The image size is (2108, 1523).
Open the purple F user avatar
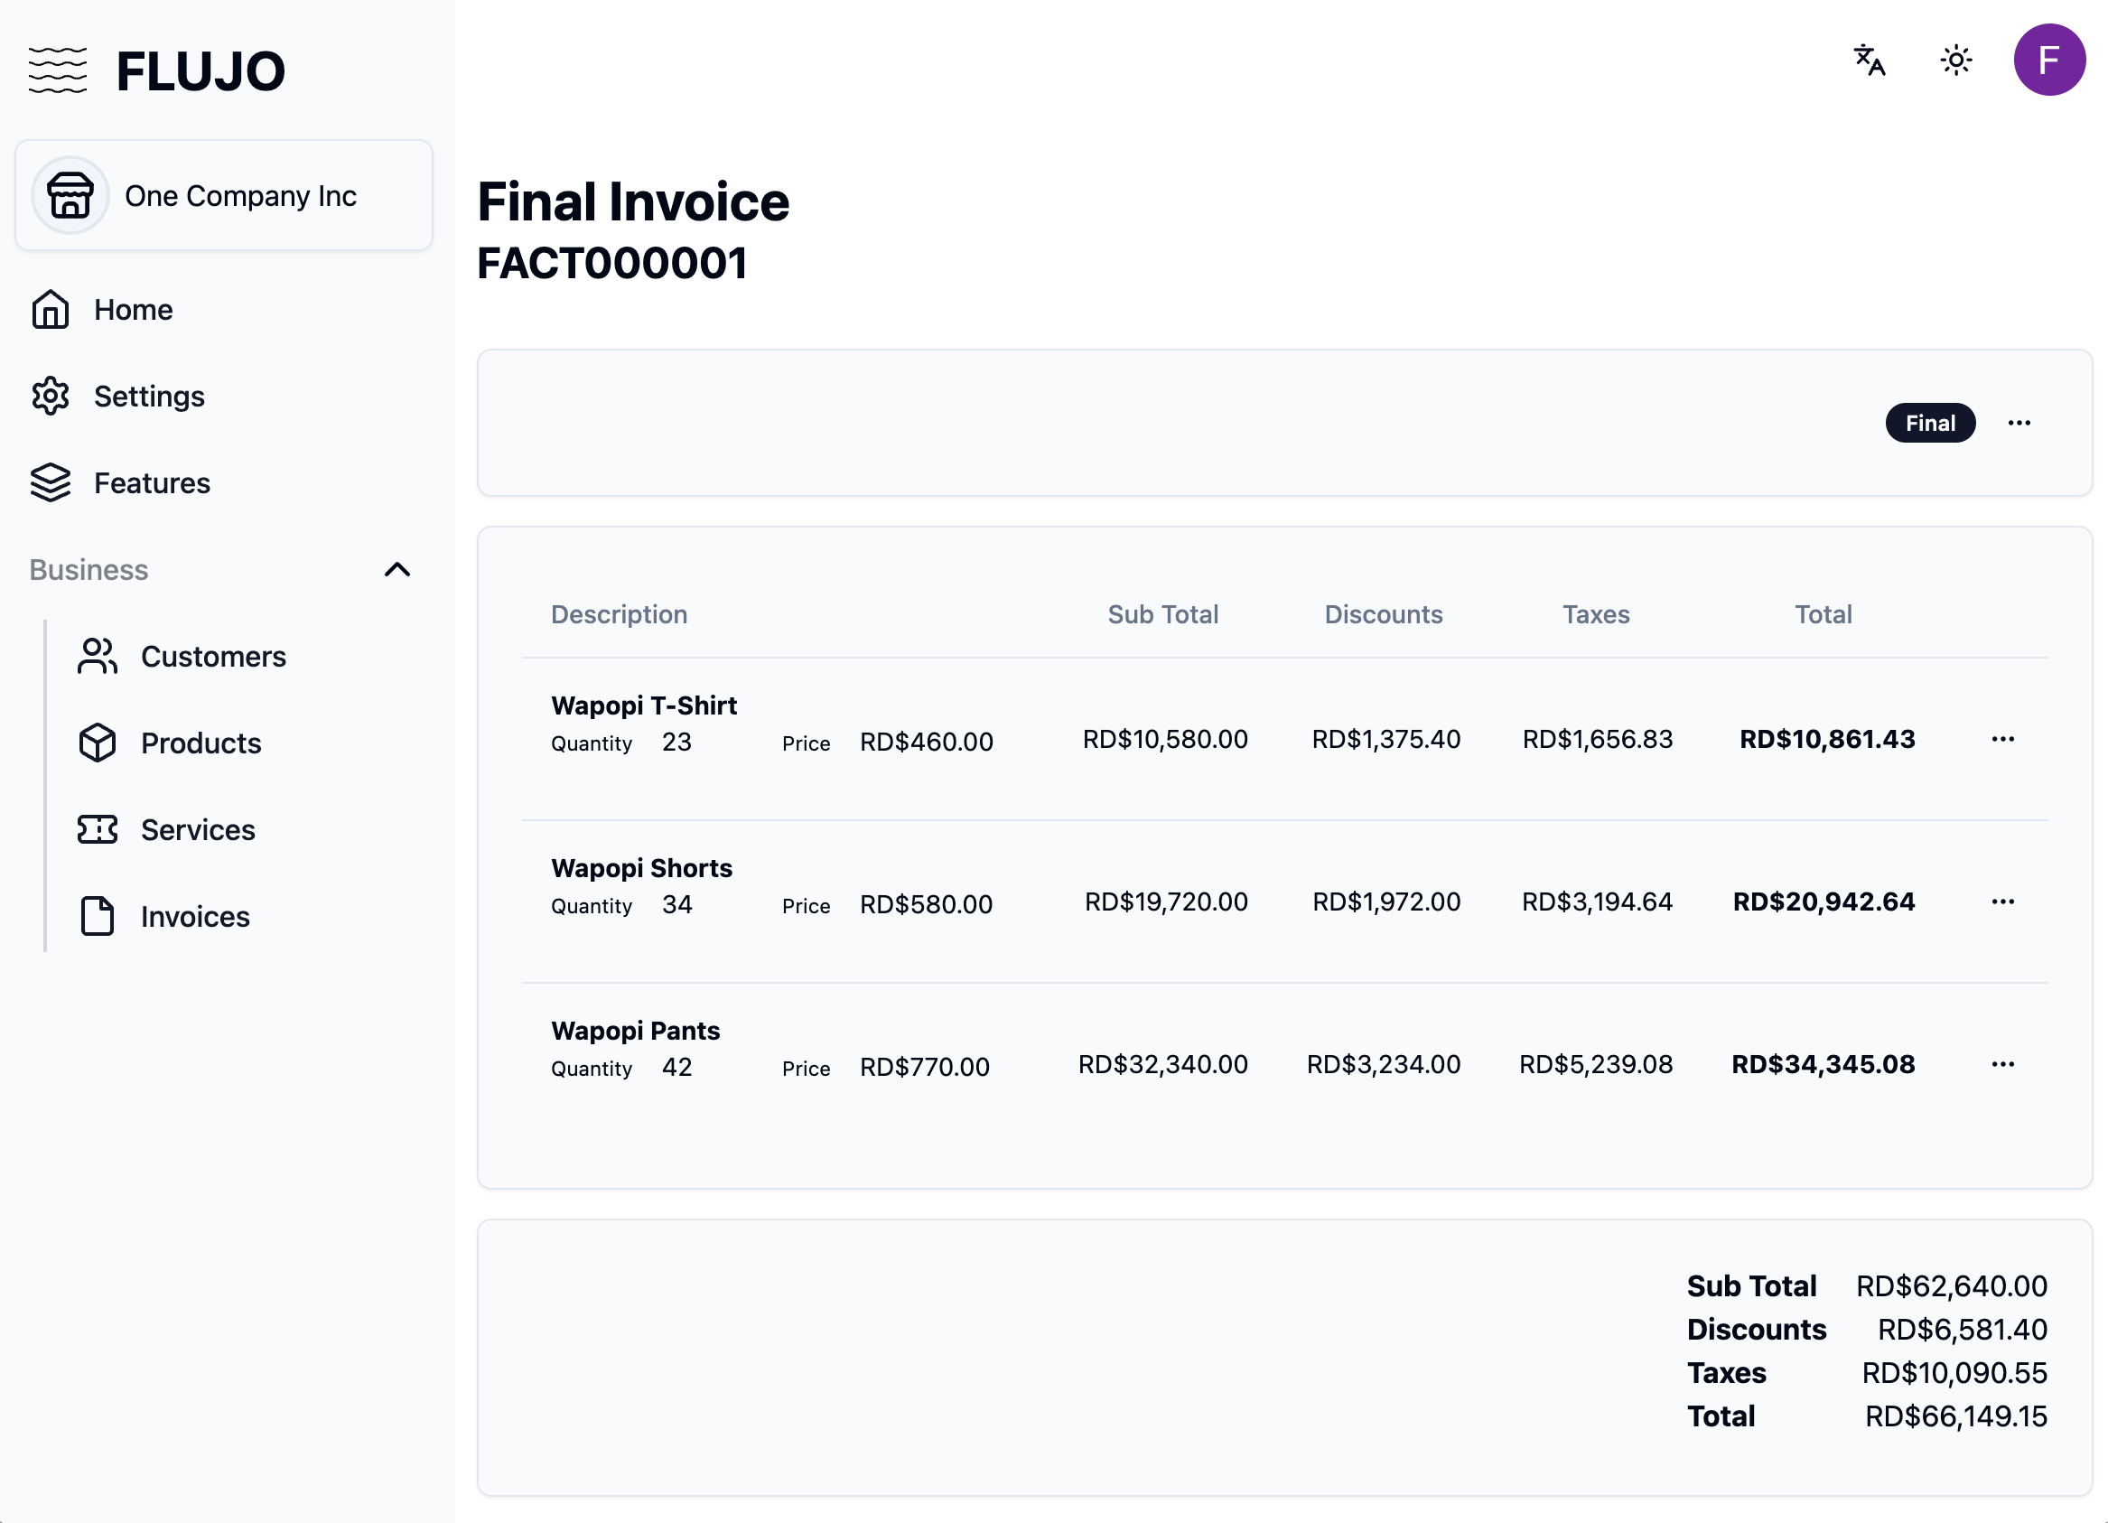2047,61
